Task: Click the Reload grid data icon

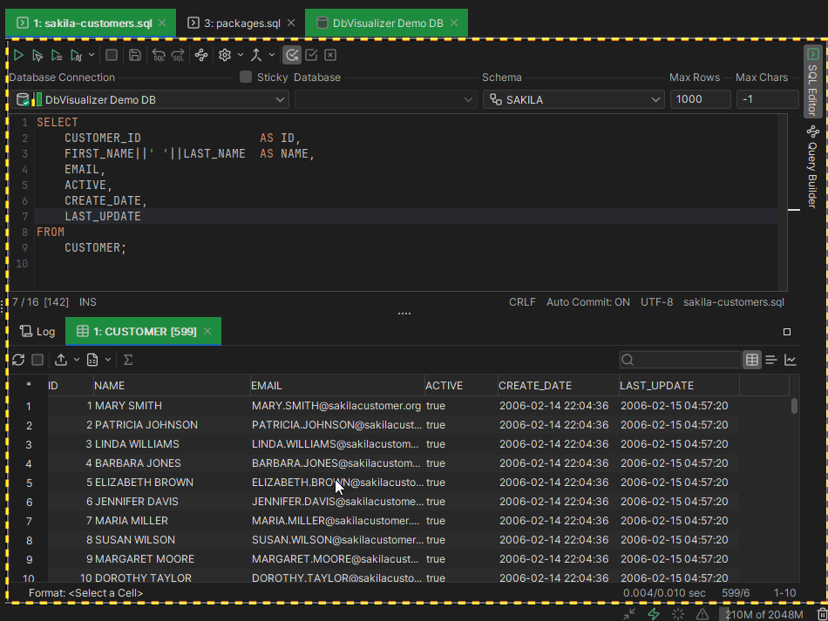Action: 18,360
